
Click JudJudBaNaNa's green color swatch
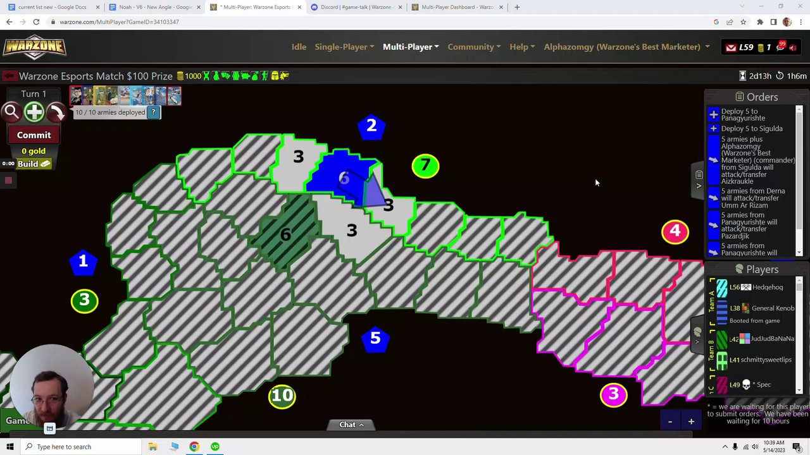(722, 339)
